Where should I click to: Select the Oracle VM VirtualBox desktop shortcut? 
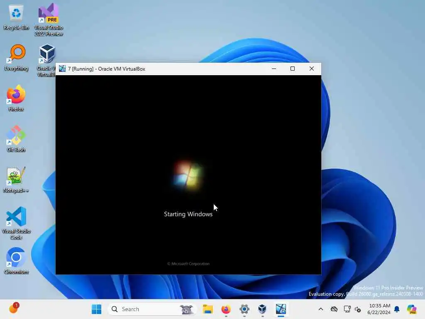coord(46,60)
